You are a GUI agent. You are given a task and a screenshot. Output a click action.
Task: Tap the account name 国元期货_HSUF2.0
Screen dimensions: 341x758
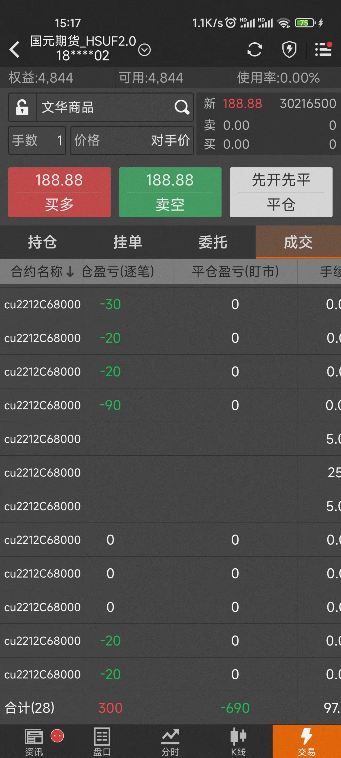[83, 41]
